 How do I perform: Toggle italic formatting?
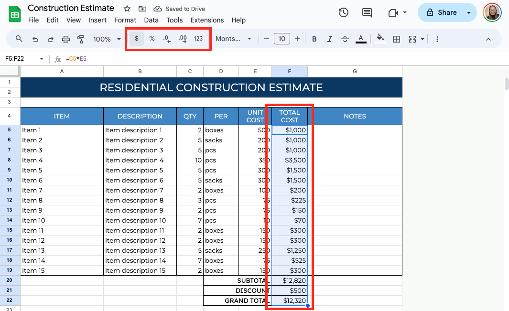coord(329,39)
